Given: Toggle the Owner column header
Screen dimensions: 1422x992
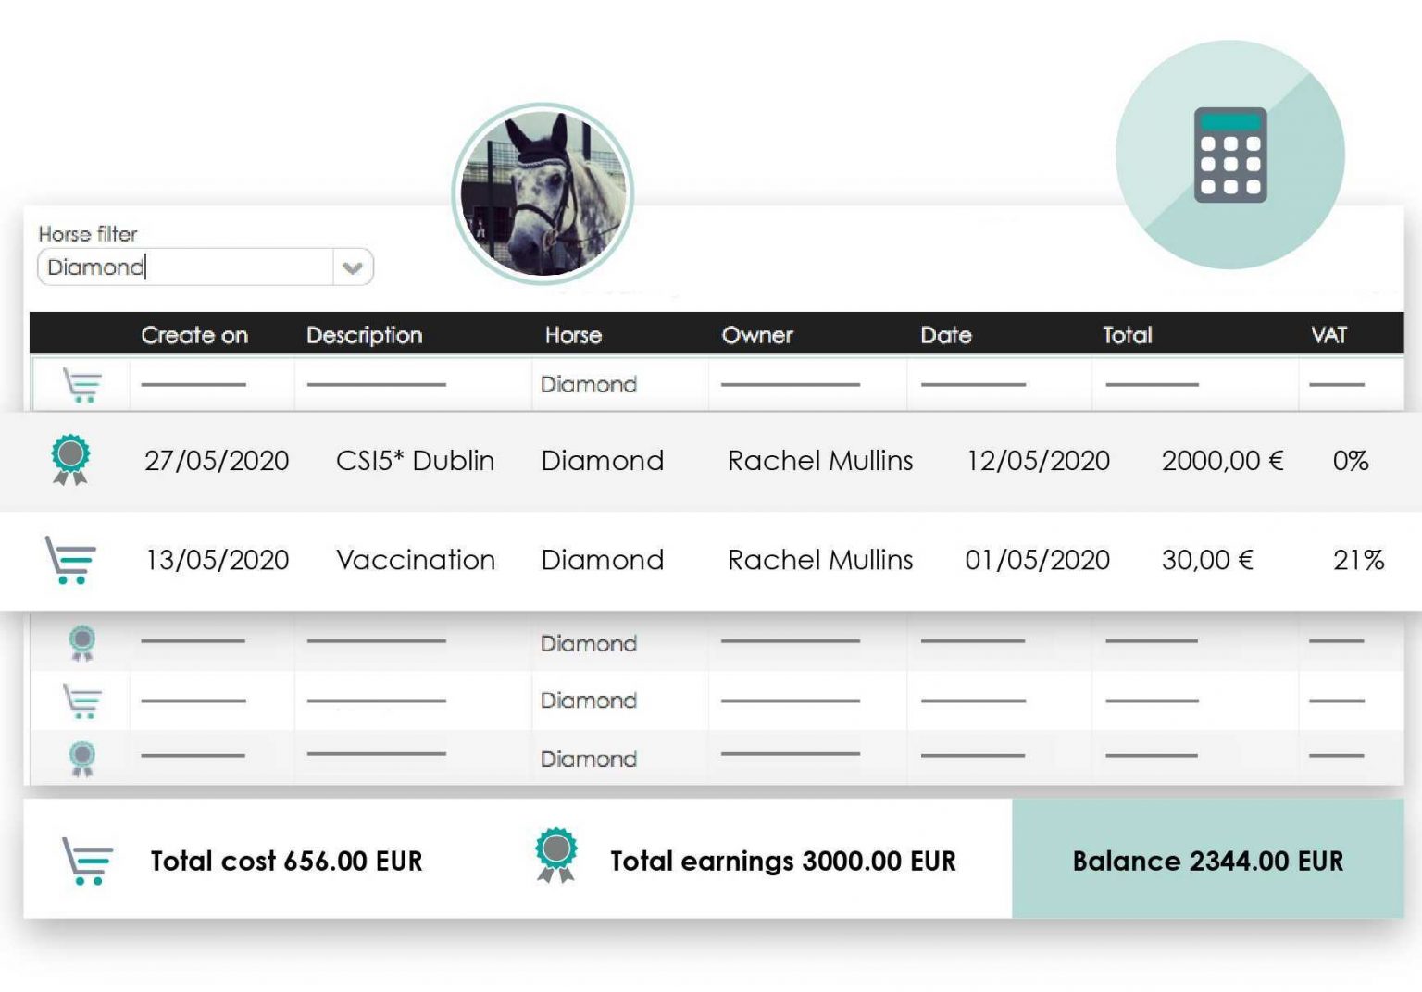Looking at the screenshot, I should (757, 335).
